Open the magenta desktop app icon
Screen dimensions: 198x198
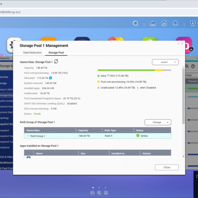[x=189, y=45]
